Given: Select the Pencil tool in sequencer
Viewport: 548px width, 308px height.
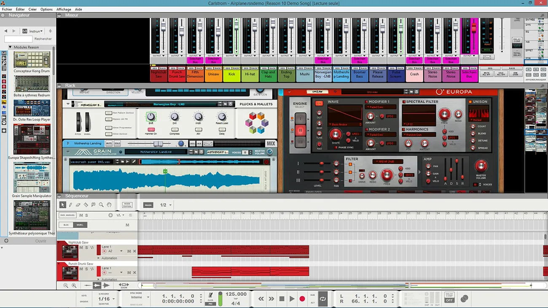Looking at the screenshot, I should click(70, 205).
